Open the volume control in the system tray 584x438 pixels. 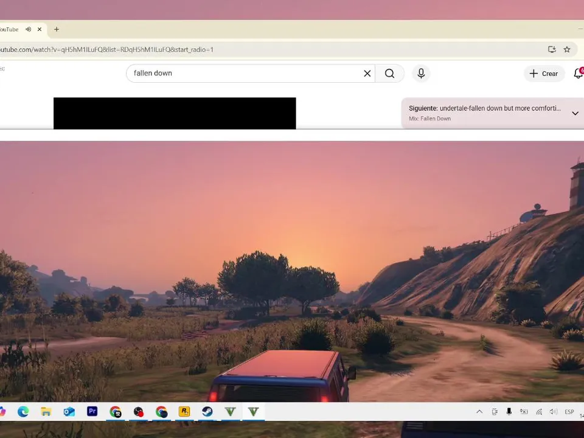coord(553,412)
